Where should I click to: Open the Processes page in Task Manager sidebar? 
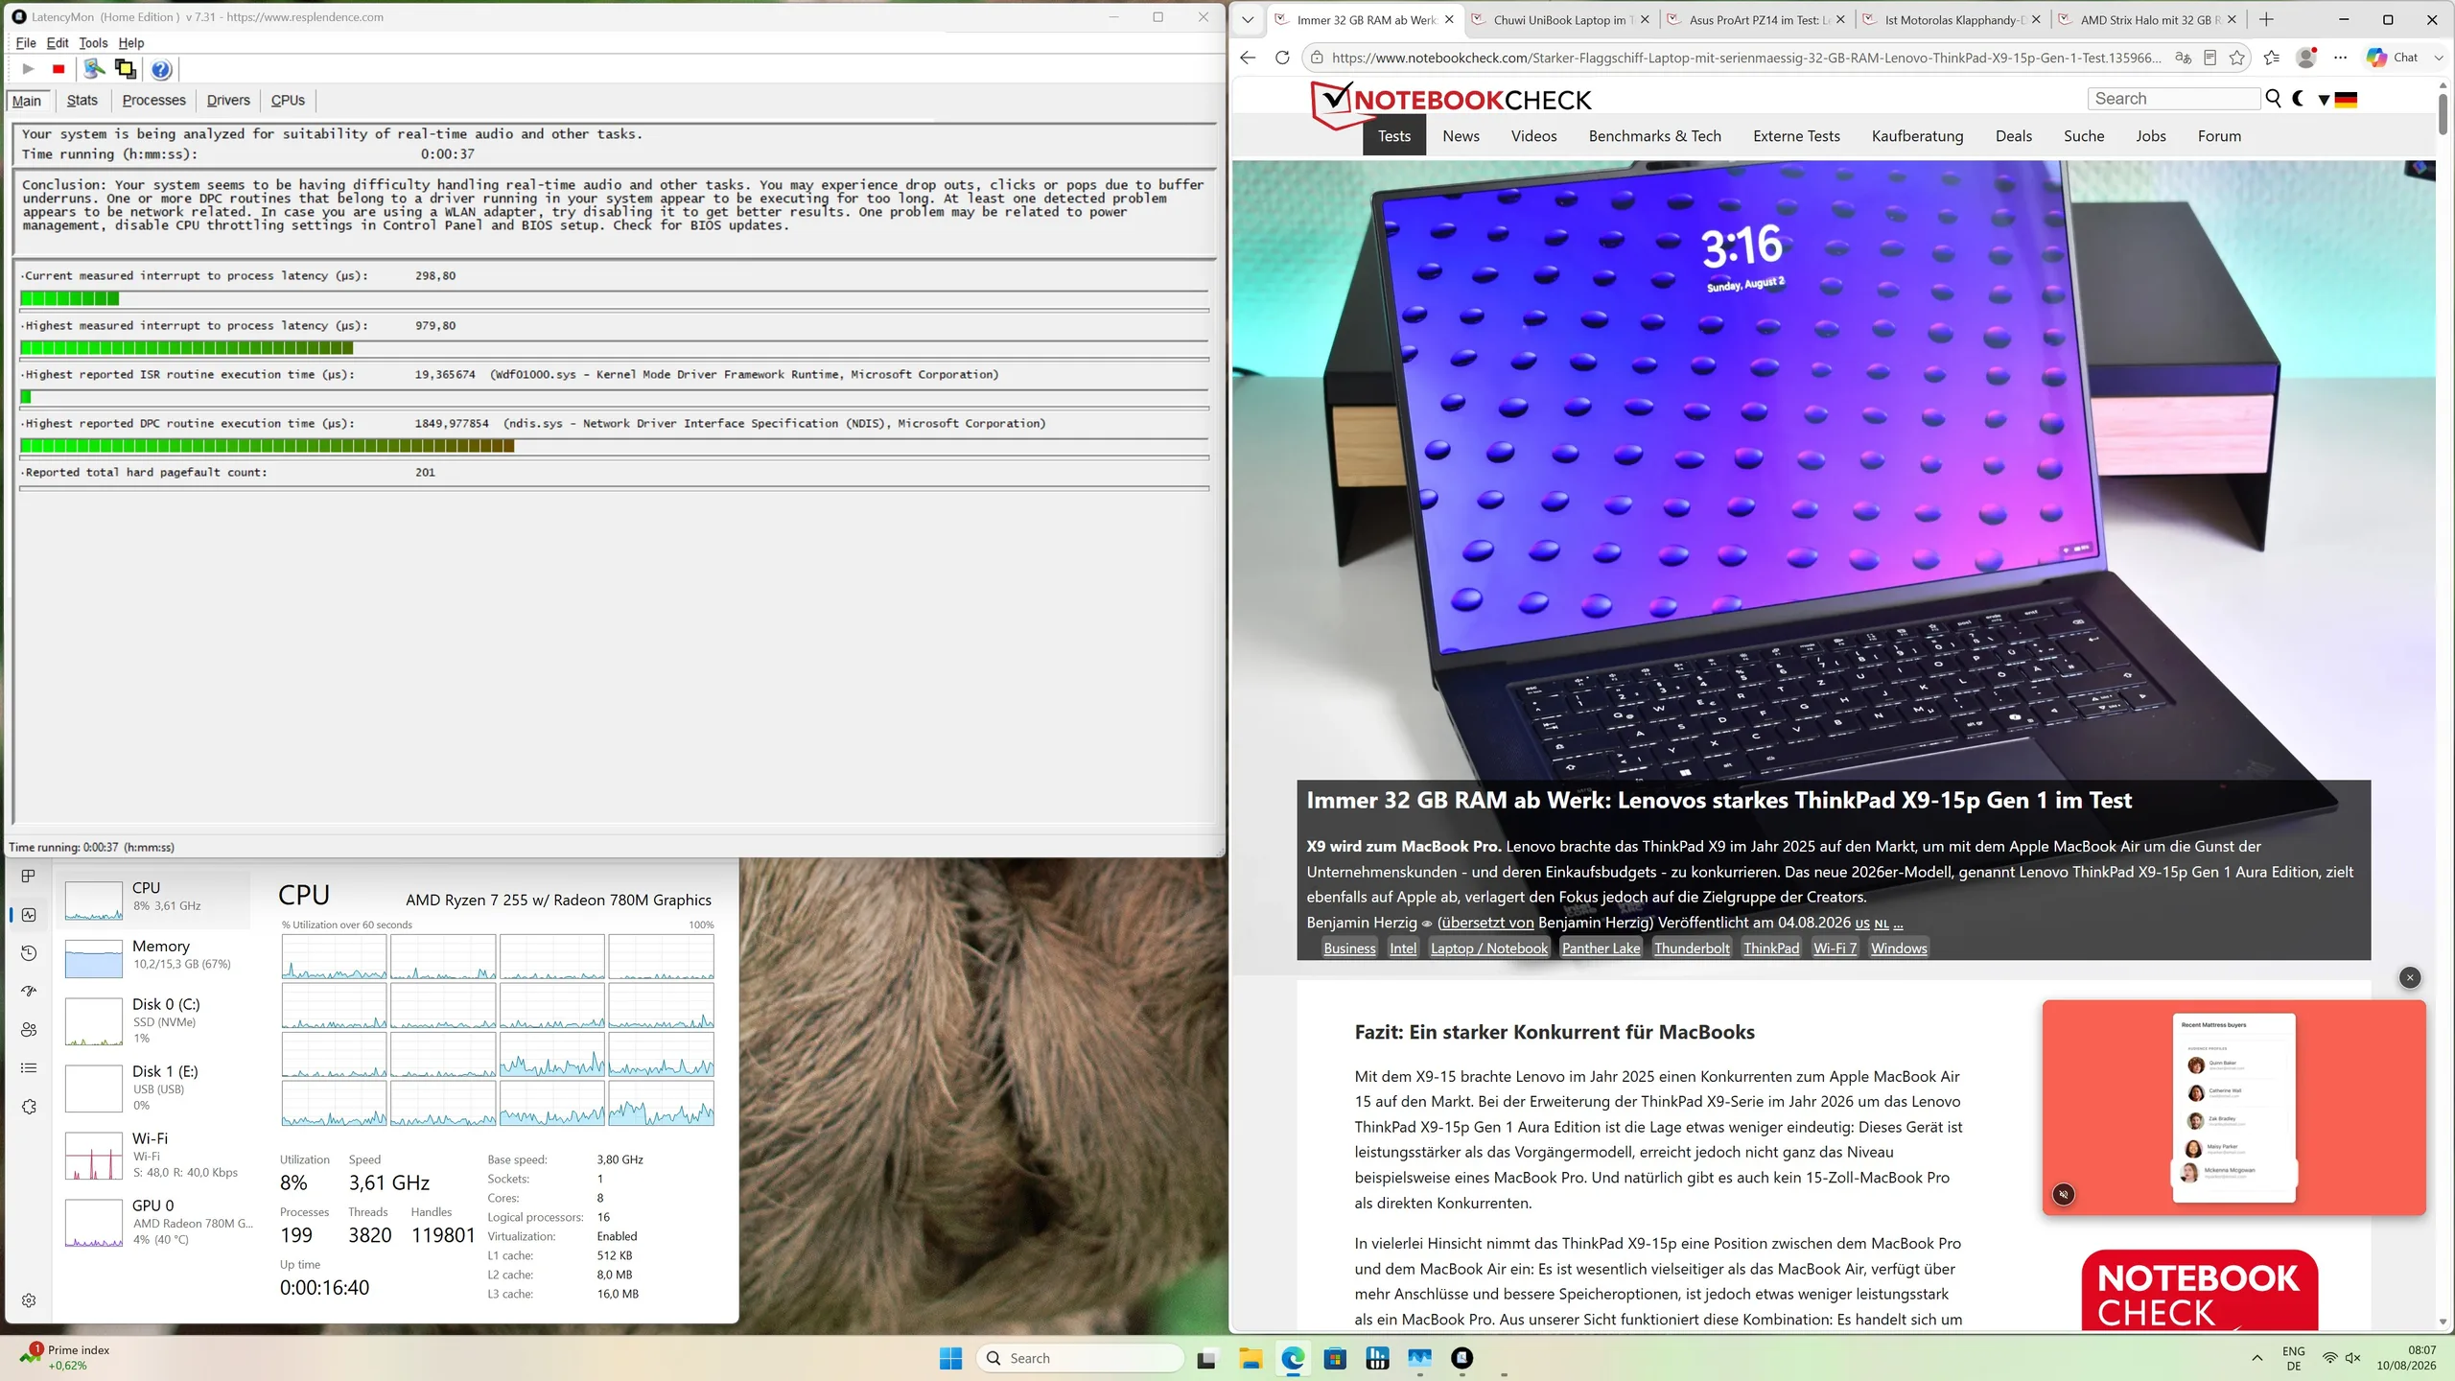(x=29, y=876)
